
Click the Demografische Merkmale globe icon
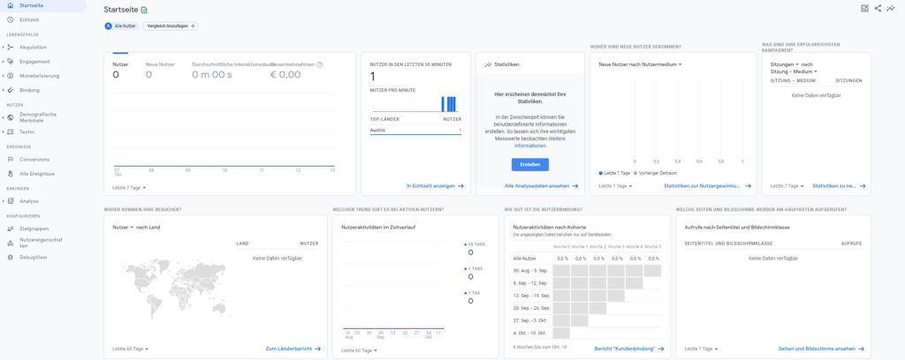click(x=11, y=117)
